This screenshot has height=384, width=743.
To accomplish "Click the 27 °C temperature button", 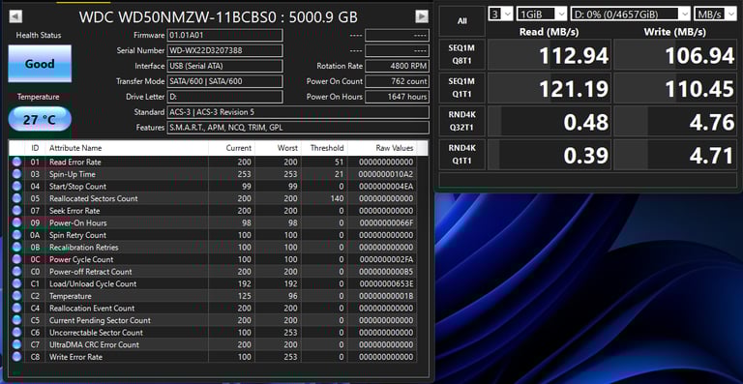I will [x=40, y=119].
